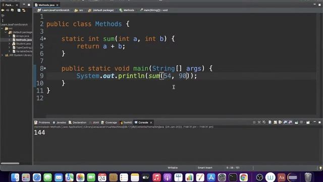Click the lightbulb tip icon in status bar
Image resolution: width=323 pixels, height=182 pixels.
point(320,168)
